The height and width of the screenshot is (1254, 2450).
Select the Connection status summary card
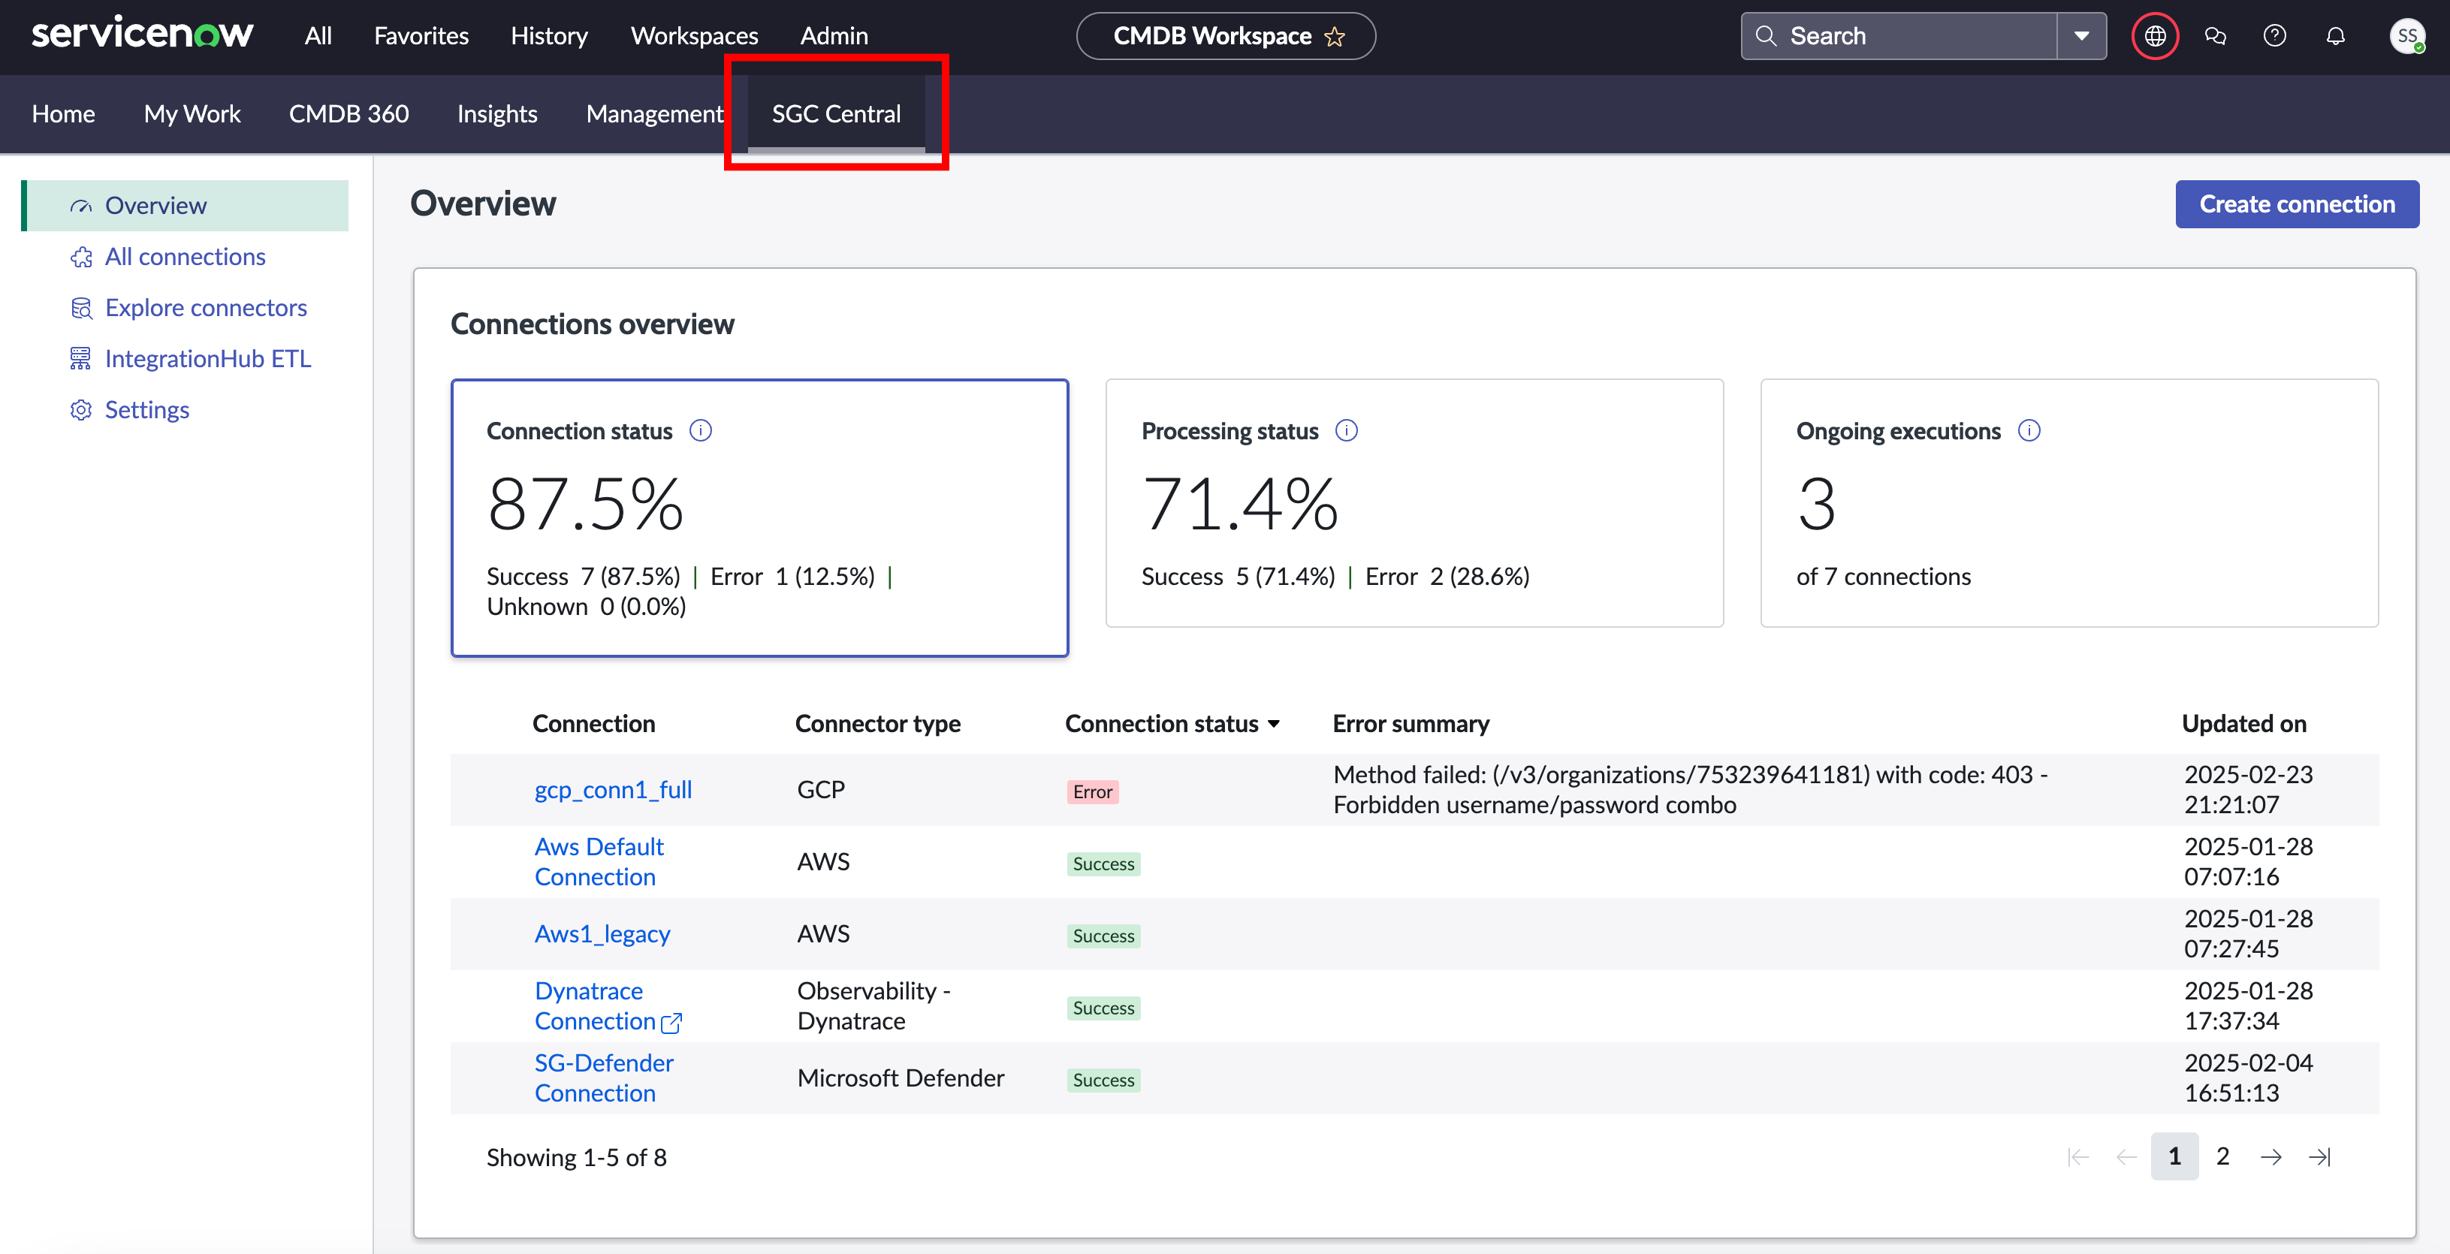click(760, 518)
